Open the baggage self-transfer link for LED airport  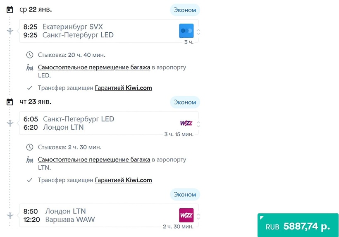pyautogui.click(x=94, y=67)
